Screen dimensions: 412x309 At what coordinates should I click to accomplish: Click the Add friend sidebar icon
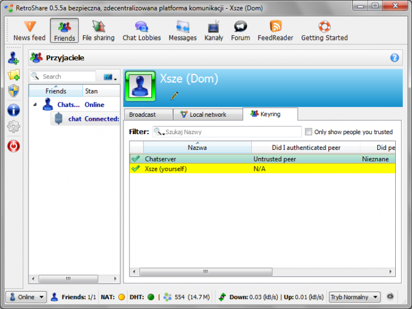13,58
